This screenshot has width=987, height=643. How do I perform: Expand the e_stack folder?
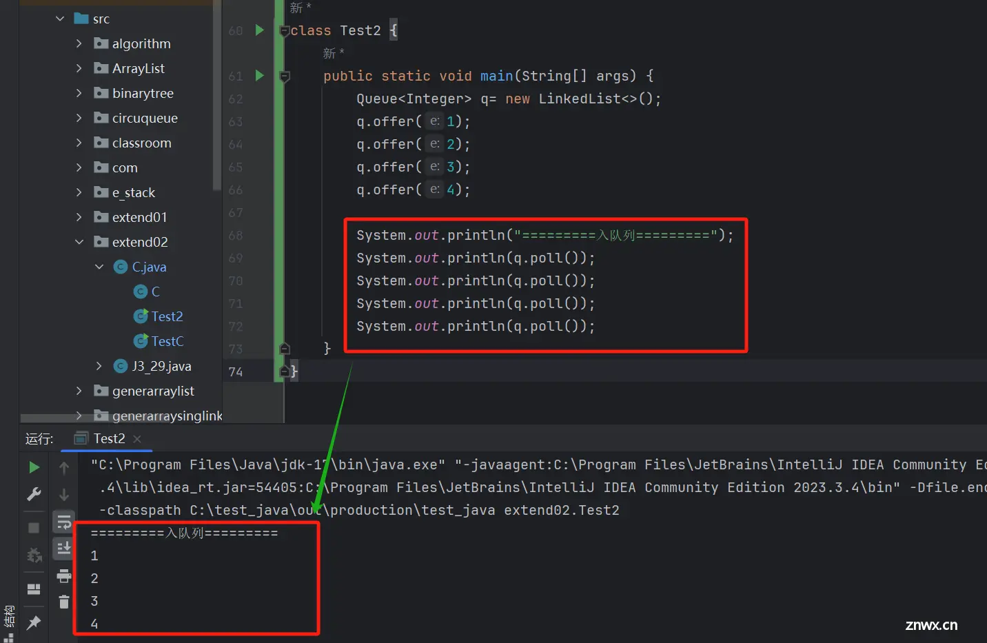coord(79,192)
